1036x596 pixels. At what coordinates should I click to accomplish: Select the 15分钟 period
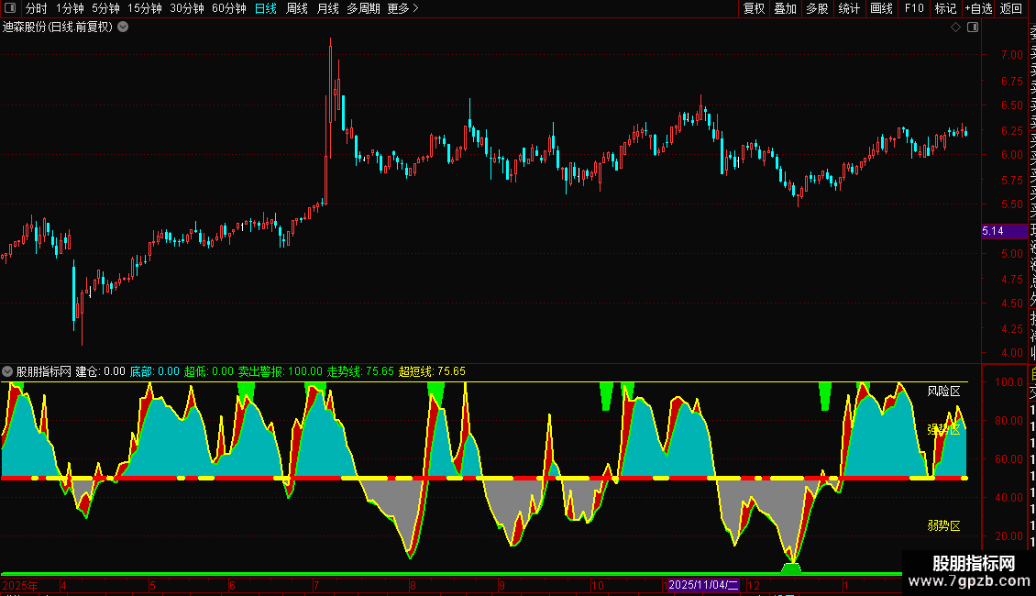145,8
